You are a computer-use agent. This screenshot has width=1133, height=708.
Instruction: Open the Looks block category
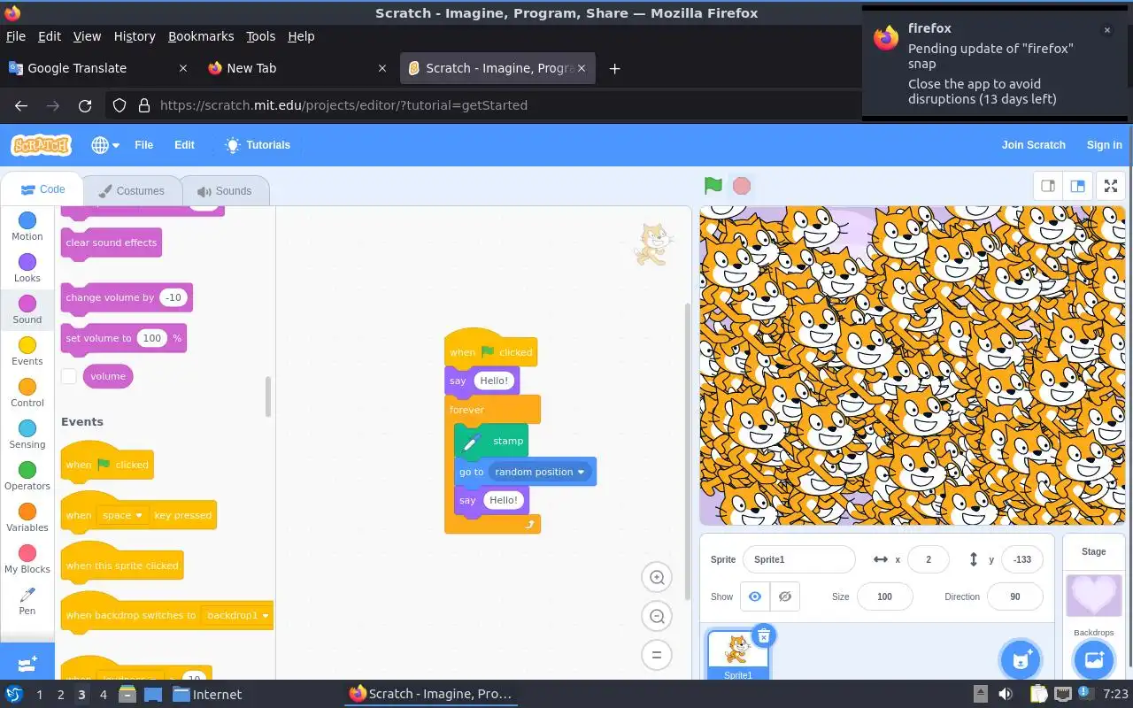click(27, 268)
